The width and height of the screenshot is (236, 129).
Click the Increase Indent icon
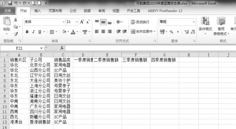125,31
